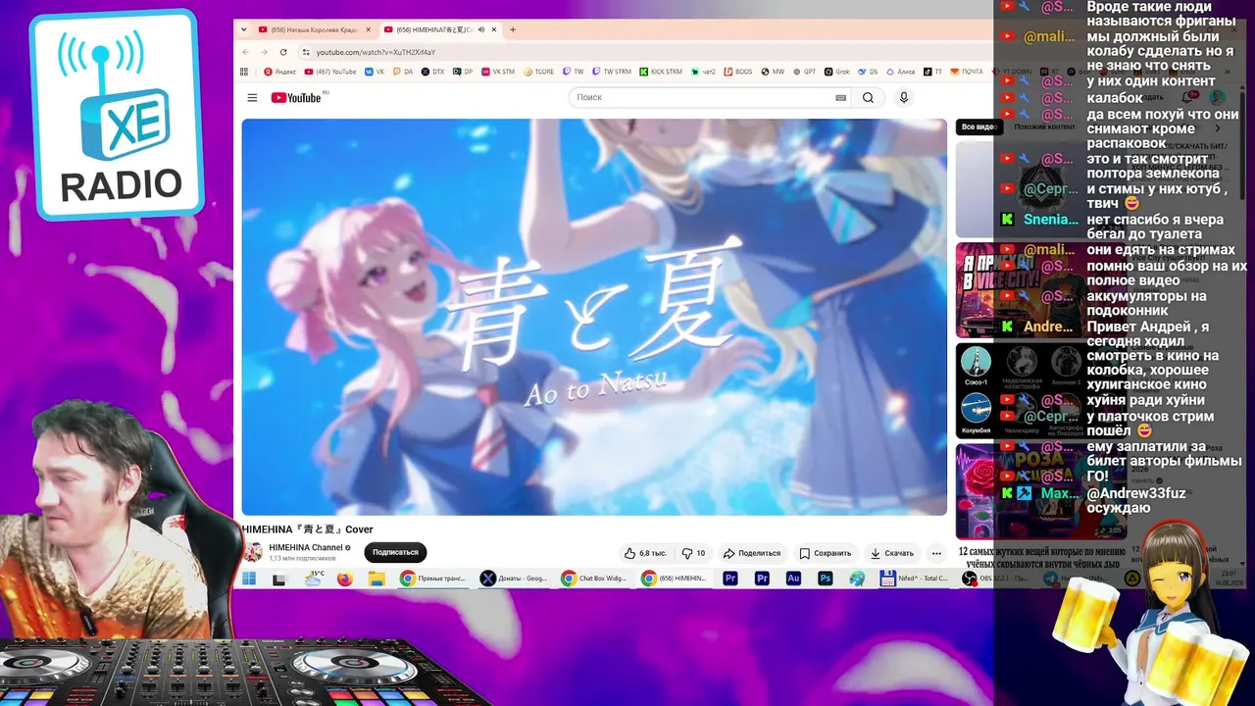Reload the page in Chrome
The image size is (1255, 706).
click(283, 52)
